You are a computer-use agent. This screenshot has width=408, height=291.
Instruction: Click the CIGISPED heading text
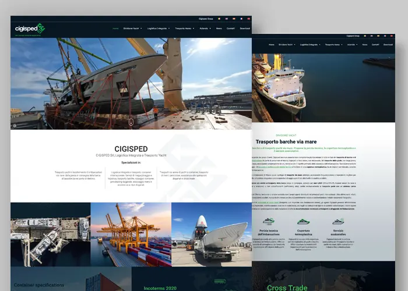[x=131, y=149]
